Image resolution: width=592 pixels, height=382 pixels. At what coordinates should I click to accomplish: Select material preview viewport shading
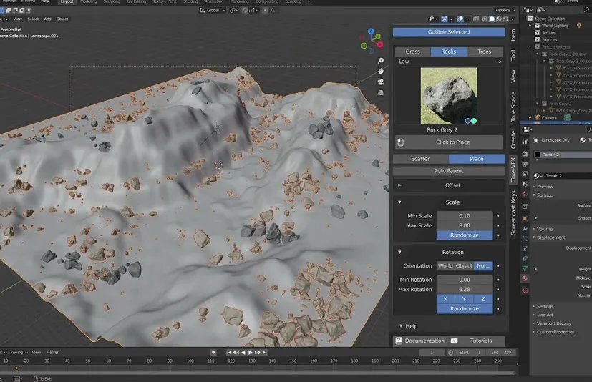click(x=498, y=19)
